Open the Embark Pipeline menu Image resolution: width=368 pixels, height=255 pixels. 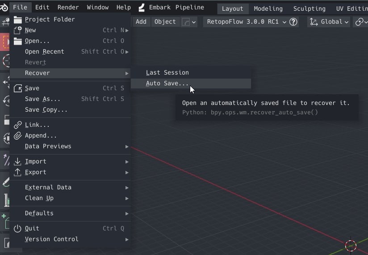(x=176, y=7)
